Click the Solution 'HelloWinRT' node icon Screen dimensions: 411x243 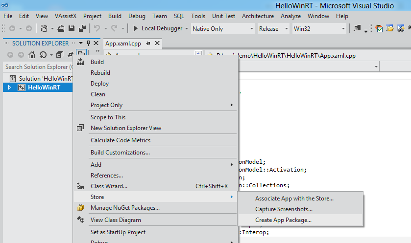point(13,78)
